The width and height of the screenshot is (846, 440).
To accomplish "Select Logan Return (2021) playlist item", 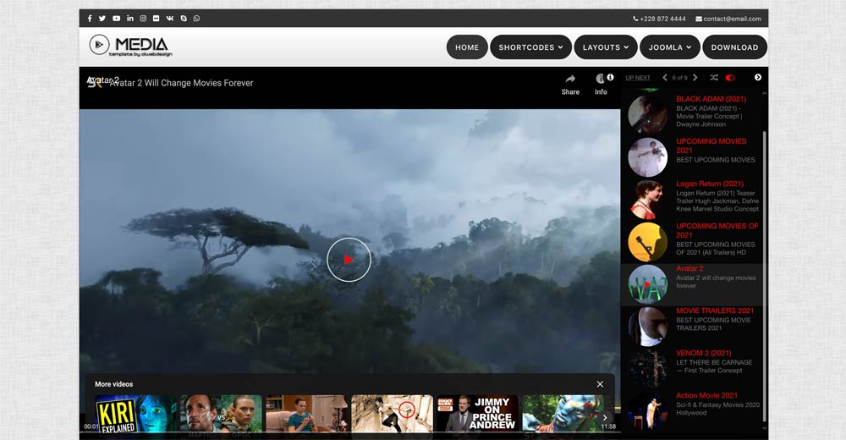I will (692, 198).
